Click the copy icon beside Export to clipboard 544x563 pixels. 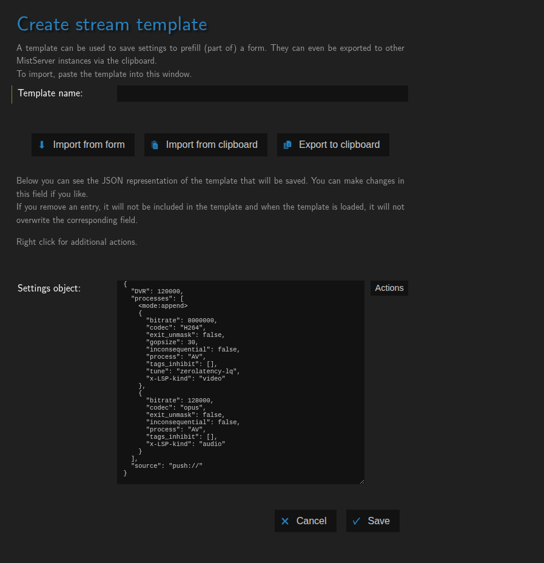287,145
